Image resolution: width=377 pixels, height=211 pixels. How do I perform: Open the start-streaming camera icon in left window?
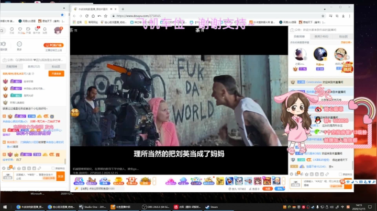pyautogui.click(x=28, y=30)
